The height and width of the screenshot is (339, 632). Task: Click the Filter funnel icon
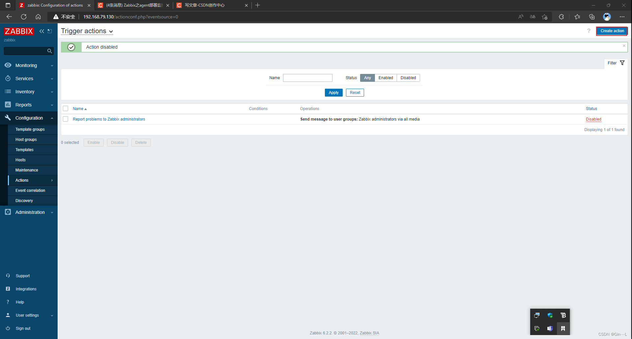pos(622,63)
